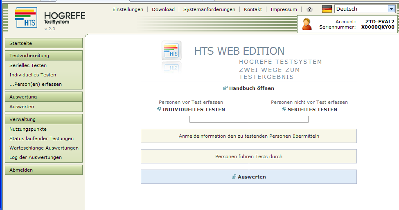
Task: Click the blue Auswerten box in the flowchart
Action: [249, 177]
